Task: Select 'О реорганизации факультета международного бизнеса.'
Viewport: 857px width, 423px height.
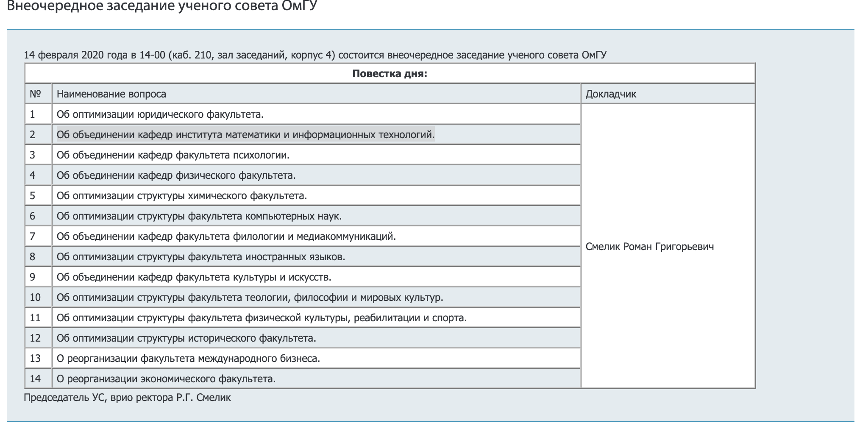Action: click(x=316, y=358)
